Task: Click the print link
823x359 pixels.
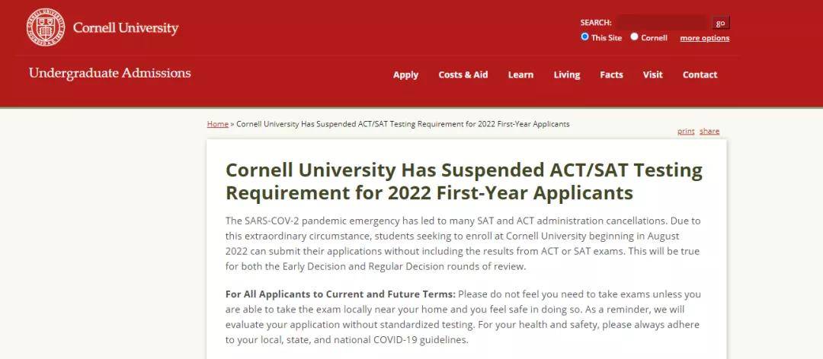Action: tap(686, 131)
